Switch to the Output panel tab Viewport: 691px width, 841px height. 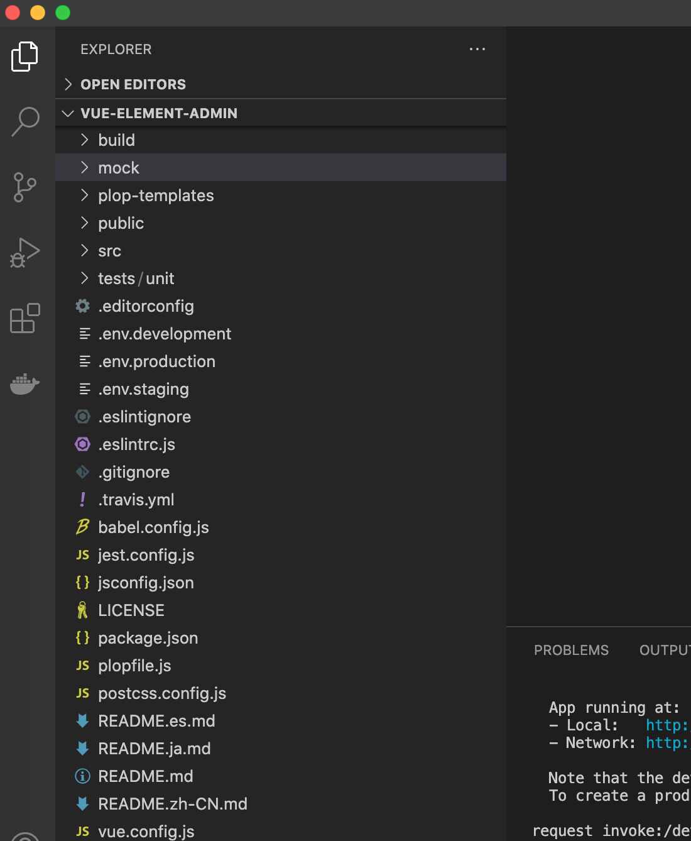pos(665,650)
